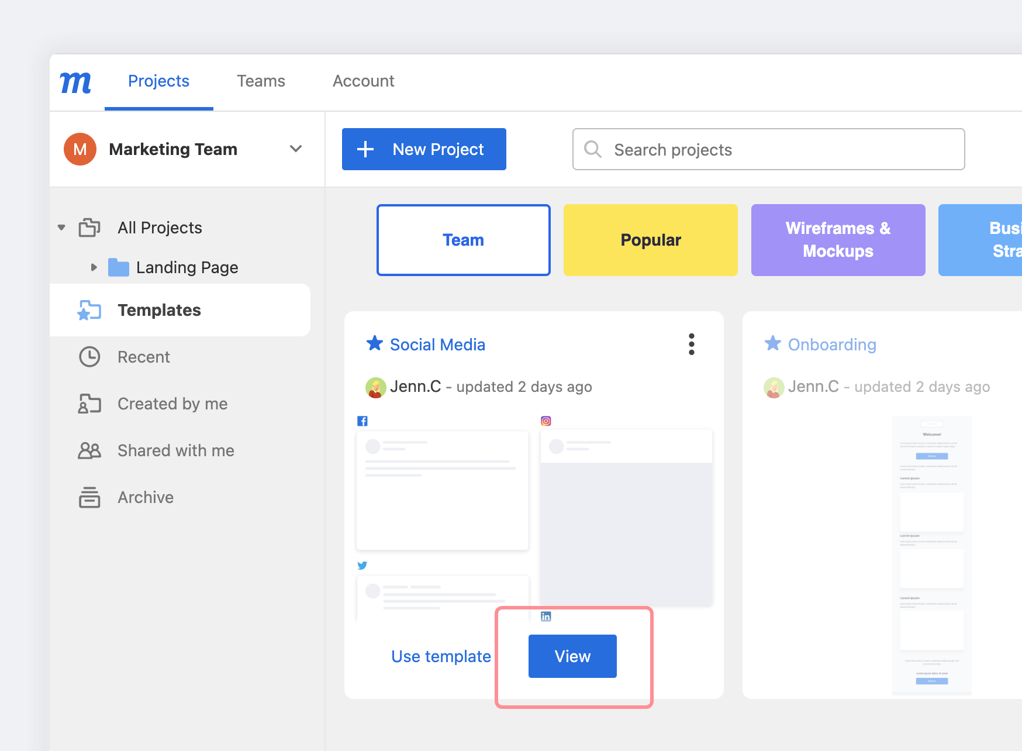The image size is (1022, 751).
Task: Click the Instagram icon on Social Media card
Action: click(x=545, y=421)
